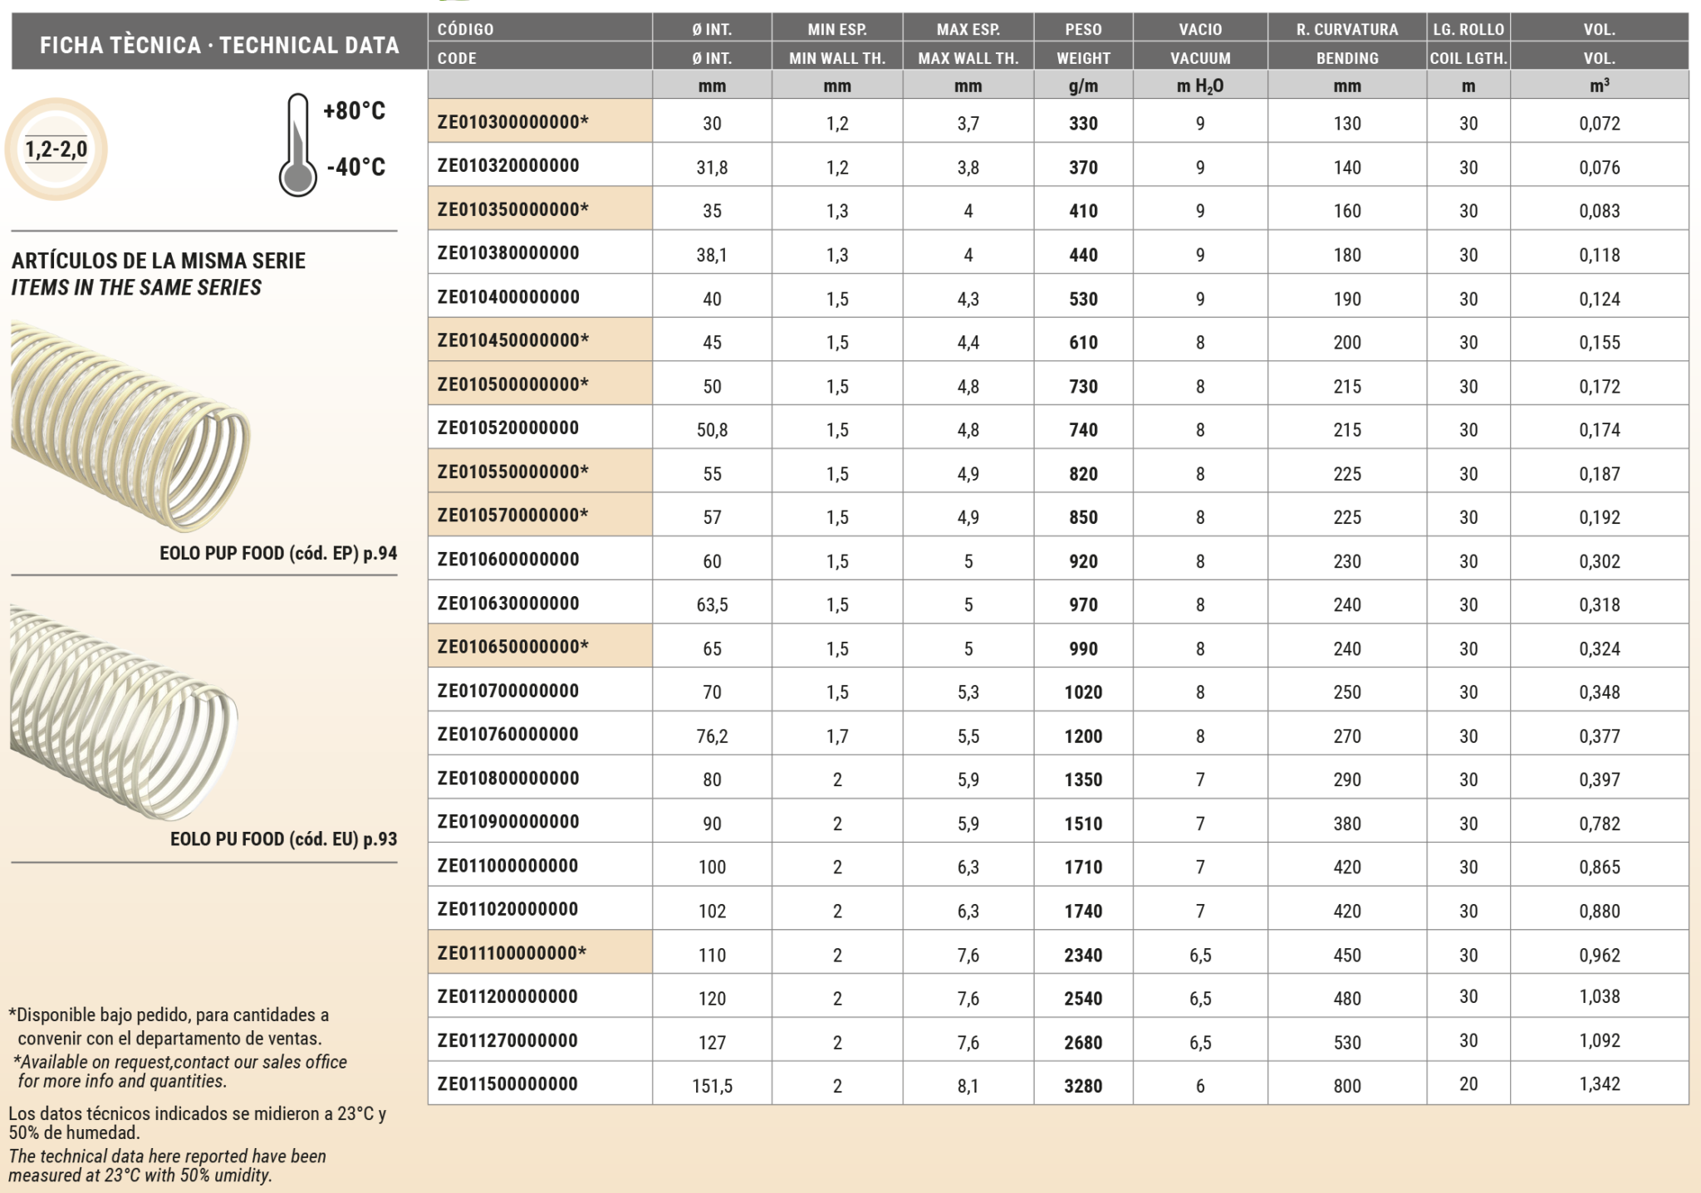Click the thermometer temperature icon
The image size is (1701, 1193).
(x=297, y=146)
